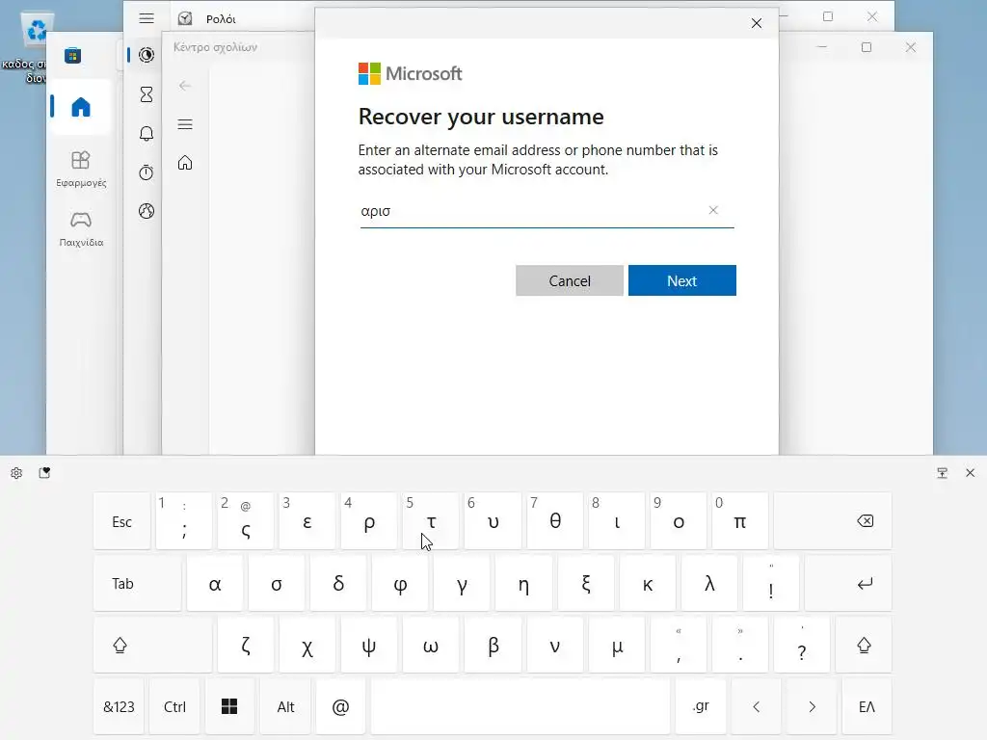
Task: Tap the space bar
Action: pyautogui.click(x=520, y=706)
